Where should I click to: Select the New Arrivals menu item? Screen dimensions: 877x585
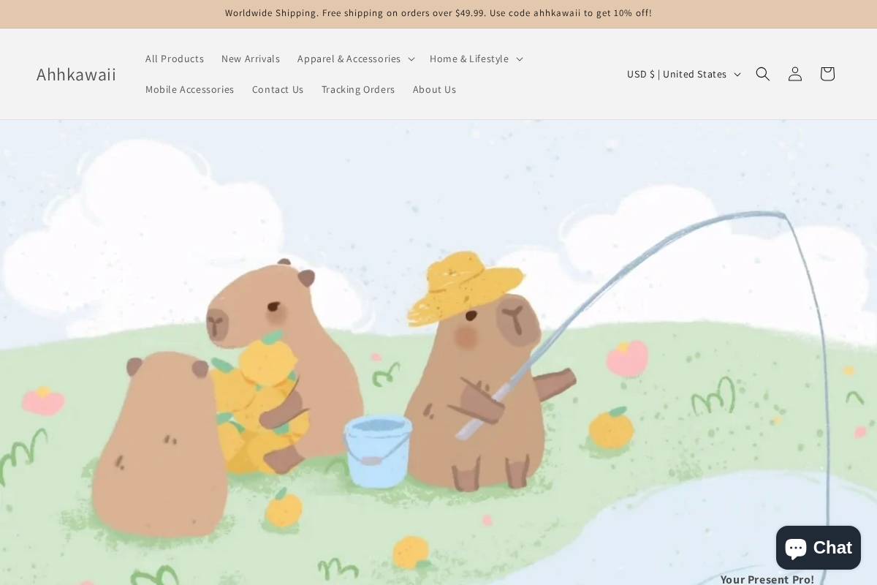click(251, 58)
